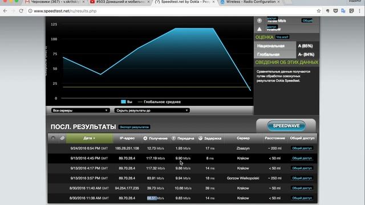365x205 pixels.
Task: Open site information icon next to URL
Action: (x=30, y=11)
